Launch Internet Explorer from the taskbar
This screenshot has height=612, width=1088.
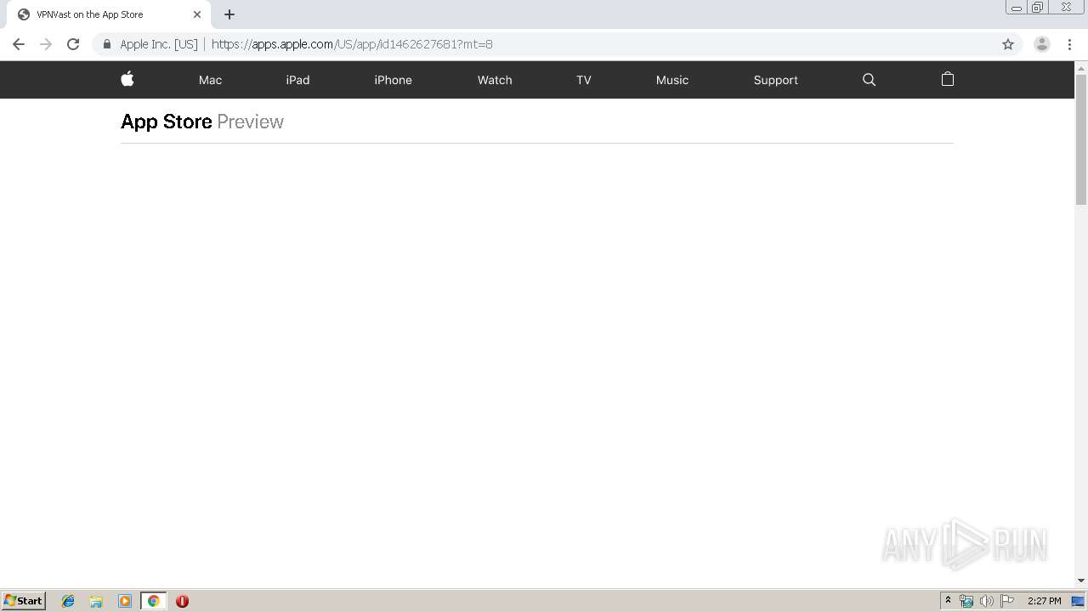[x=68, y=601]
